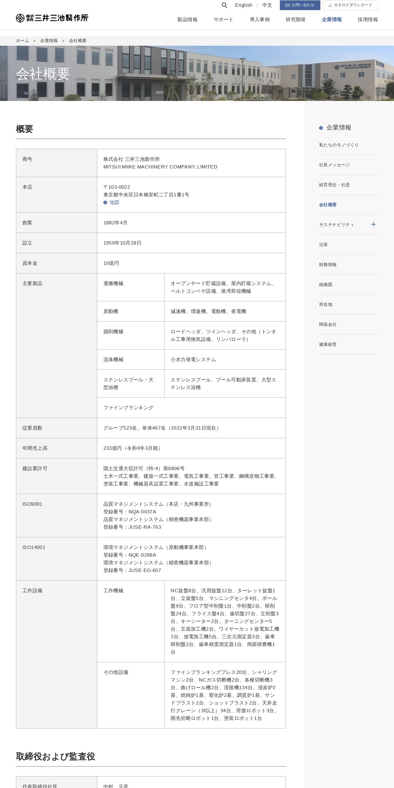This screenshot has width=394, height=788.
Task: Open the 導入事例 menu item
Action: [x=260, y=20]
